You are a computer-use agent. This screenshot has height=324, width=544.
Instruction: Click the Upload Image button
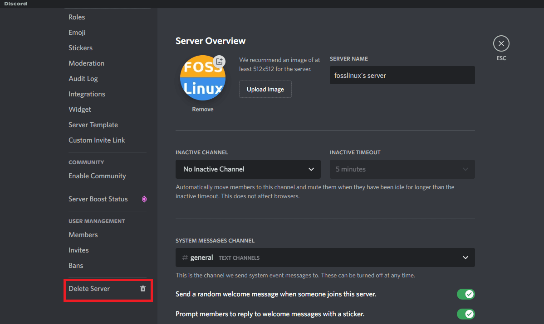265,89
